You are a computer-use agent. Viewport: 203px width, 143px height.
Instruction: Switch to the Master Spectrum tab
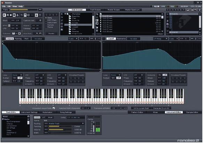pyautogui.click(x=132, y=10)
